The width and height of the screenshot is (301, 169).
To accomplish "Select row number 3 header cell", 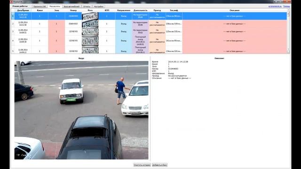I will click(x=13, y=31).
